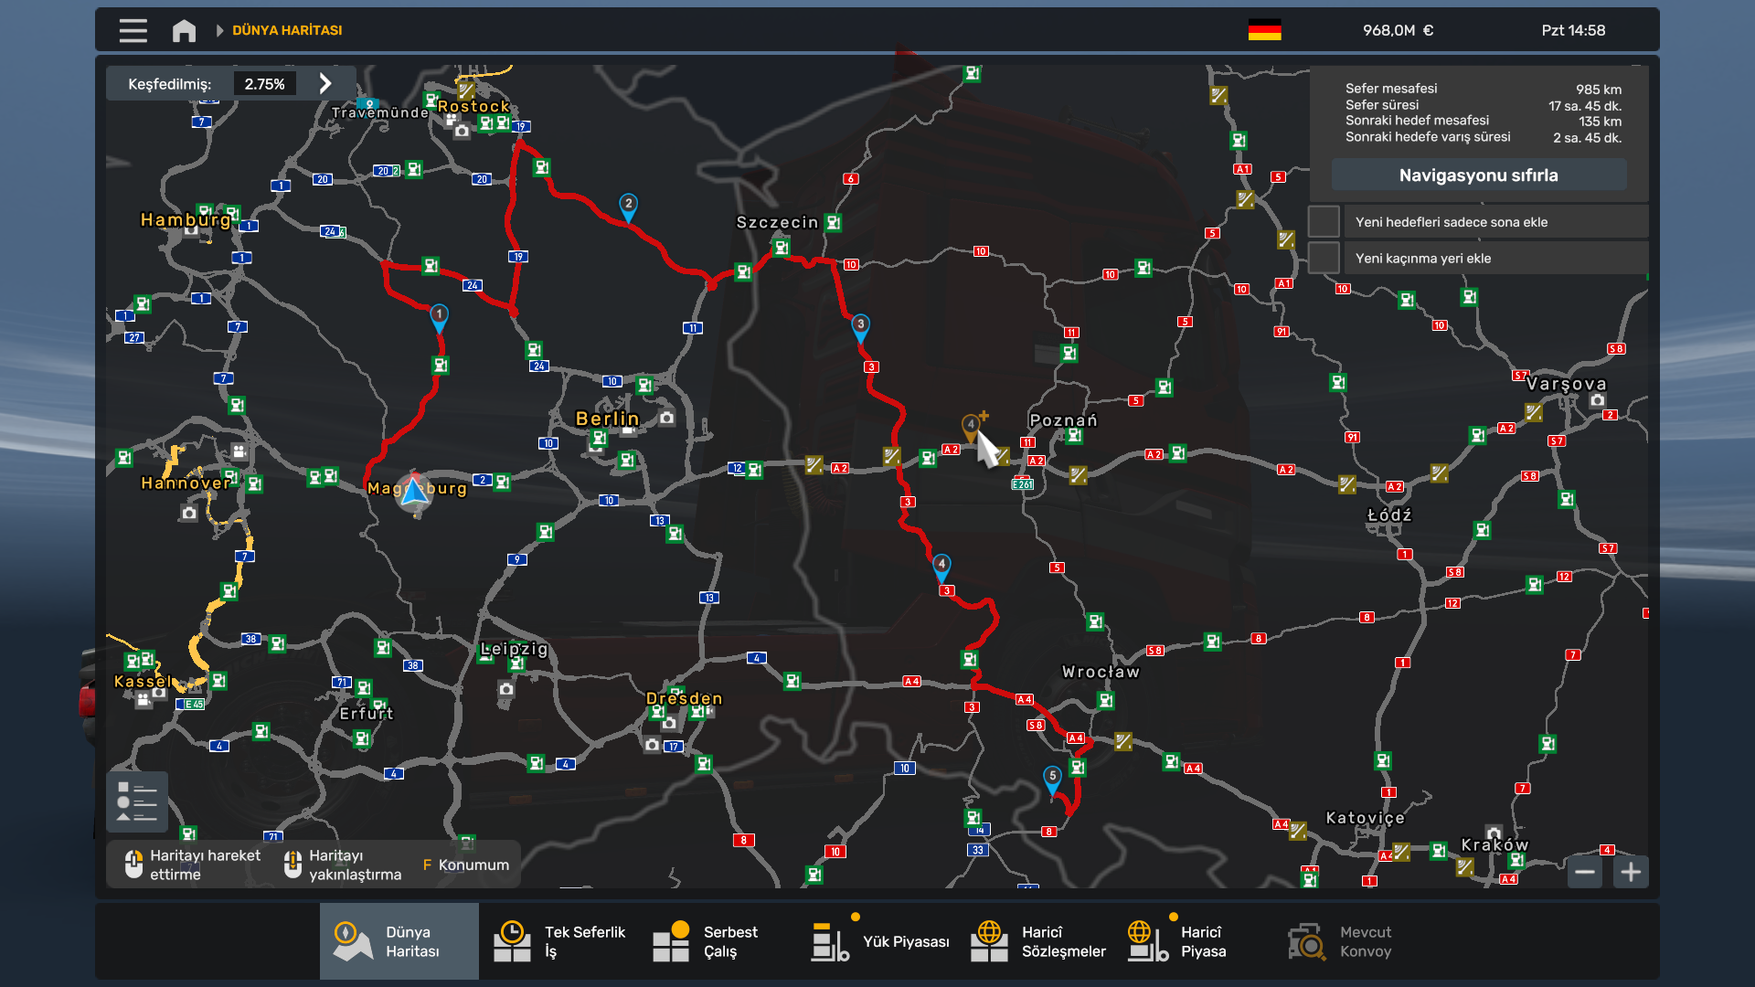Open the Tek Seferlik İş tab
Screen dimensions: 1755x987
[559, 941]
